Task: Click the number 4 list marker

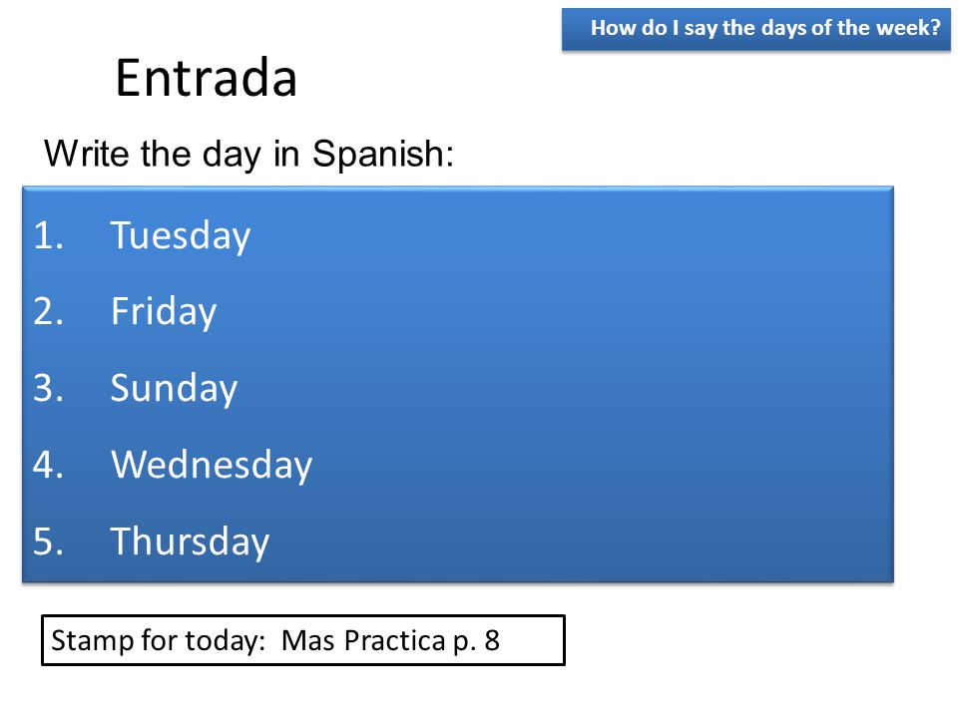Action: [x=48, y=464]
